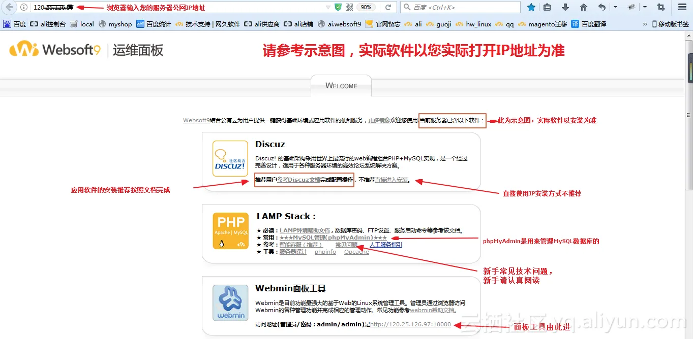Screen dimensions: 693x339
Task: Open the site information icon in address bar
Action: click(x=23, y=7)
